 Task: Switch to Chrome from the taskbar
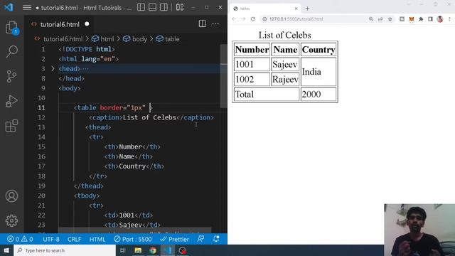coord(153,250)
